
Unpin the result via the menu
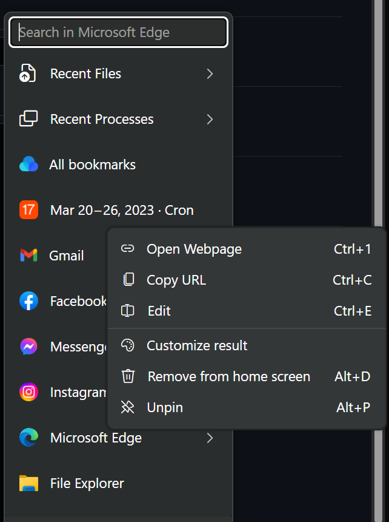tap(165, 407)
